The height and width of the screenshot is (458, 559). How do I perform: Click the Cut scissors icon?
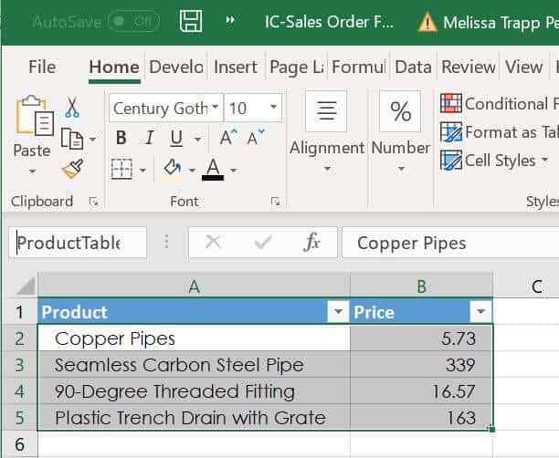(71, 108)
